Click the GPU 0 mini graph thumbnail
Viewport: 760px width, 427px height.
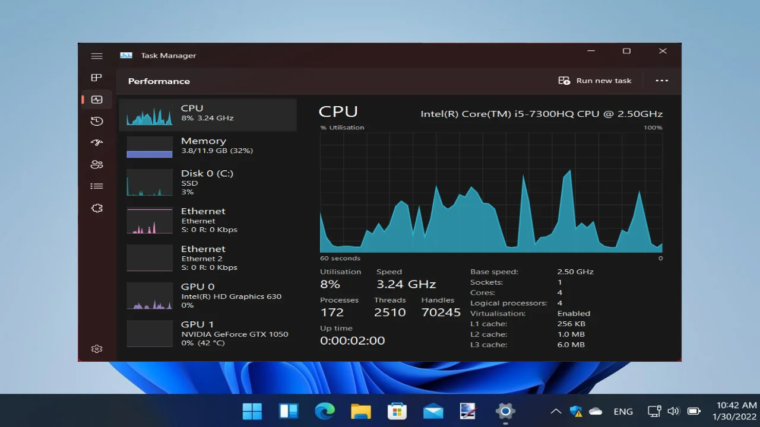tap(150, 296)
